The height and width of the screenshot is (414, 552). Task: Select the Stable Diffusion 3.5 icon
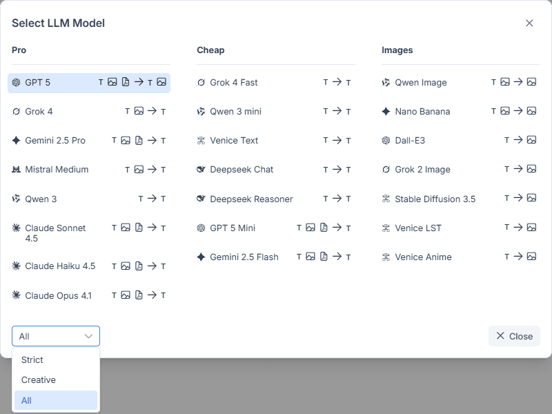(387, 198)
